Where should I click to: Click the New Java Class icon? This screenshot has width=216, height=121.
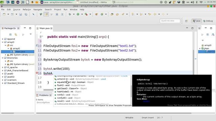pyautogui.click(x=102, y=14)
